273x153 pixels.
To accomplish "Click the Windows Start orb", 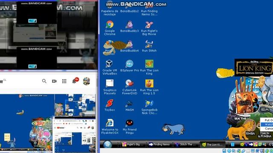I will tap(107, 144).
